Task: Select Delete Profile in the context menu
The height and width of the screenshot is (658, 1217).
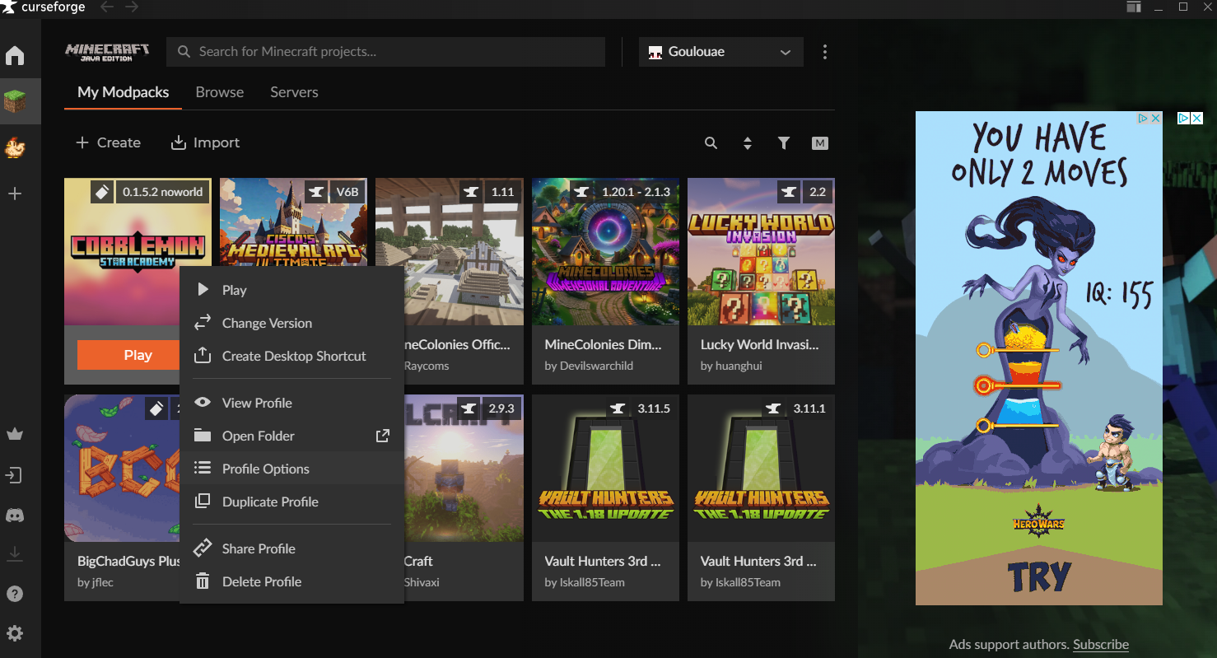Action: [x=261, y=581]
